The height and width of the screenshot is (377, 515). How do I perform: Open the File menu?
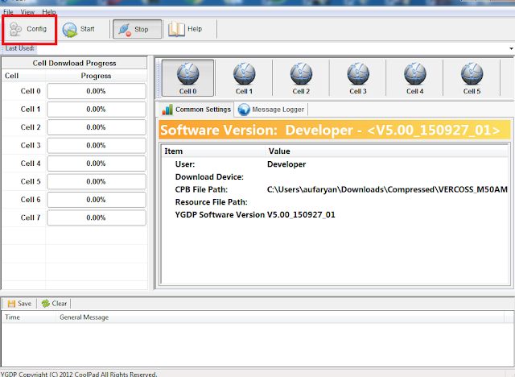point(8,12)
